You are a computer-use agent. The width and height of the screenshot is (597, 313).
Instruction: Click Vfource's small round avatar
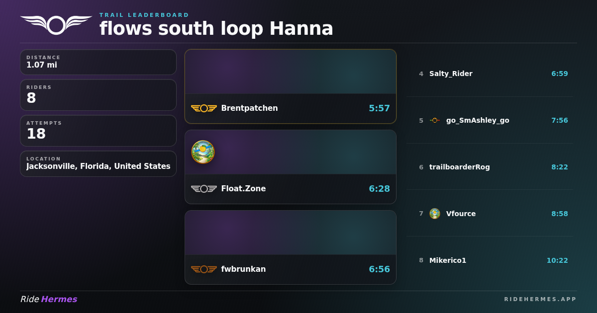tap(435, 214)
